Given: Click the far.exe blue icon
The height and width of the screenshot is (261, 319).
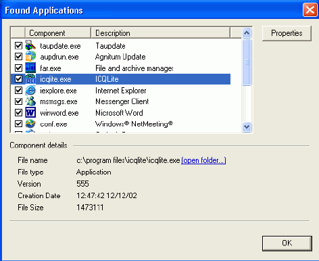Looking at the screenshot, I should coord(30,68).
